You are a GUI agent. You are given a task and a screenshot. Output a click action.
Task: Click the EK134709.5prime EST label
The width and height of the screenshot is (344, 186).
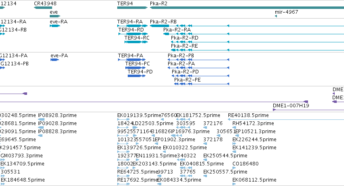[x=22, y=164]
